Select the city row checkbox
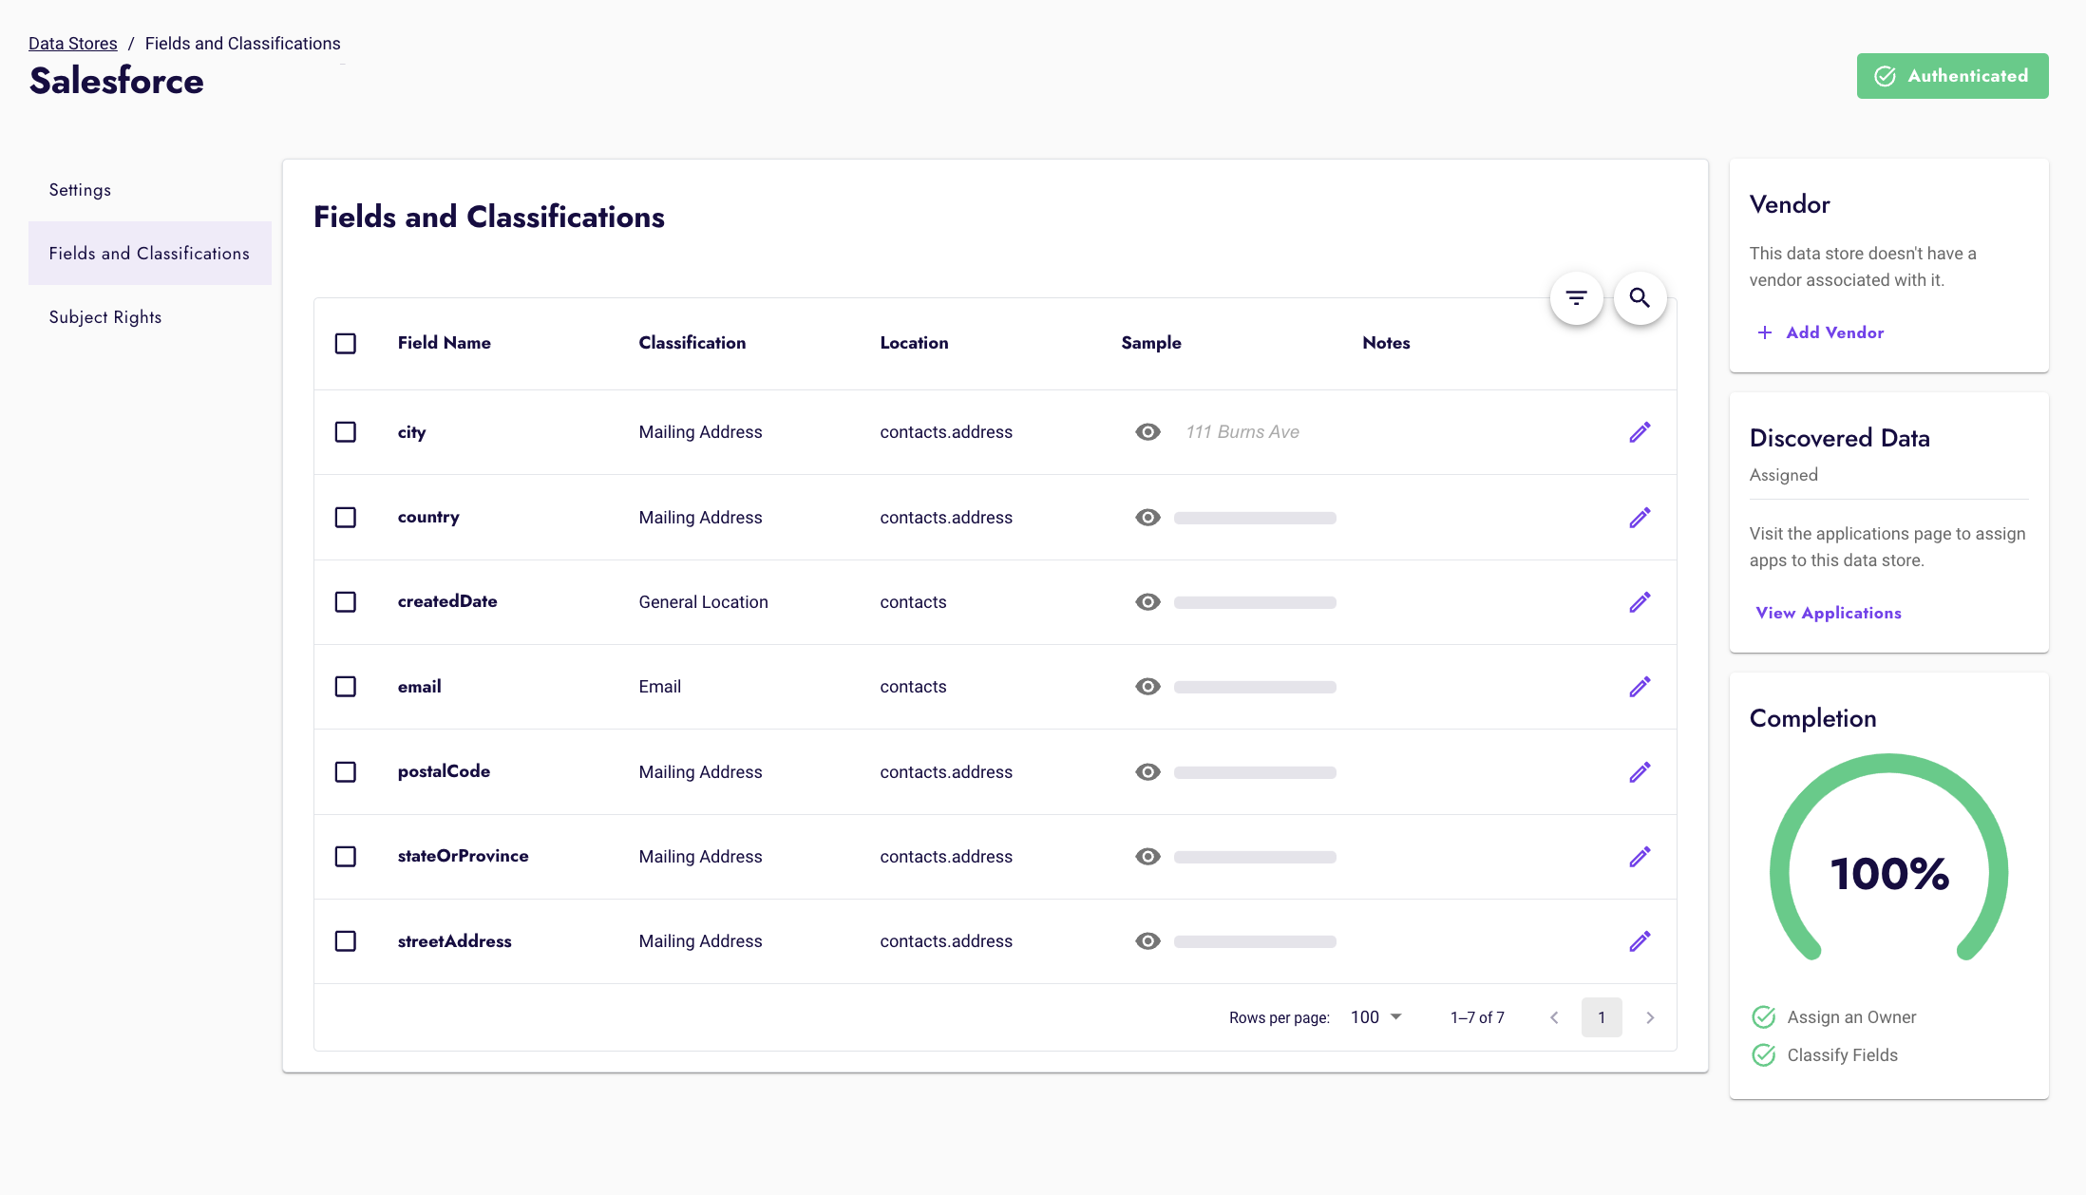The width and height of the screenshot is (2086, 1195). tap(346, 432)
